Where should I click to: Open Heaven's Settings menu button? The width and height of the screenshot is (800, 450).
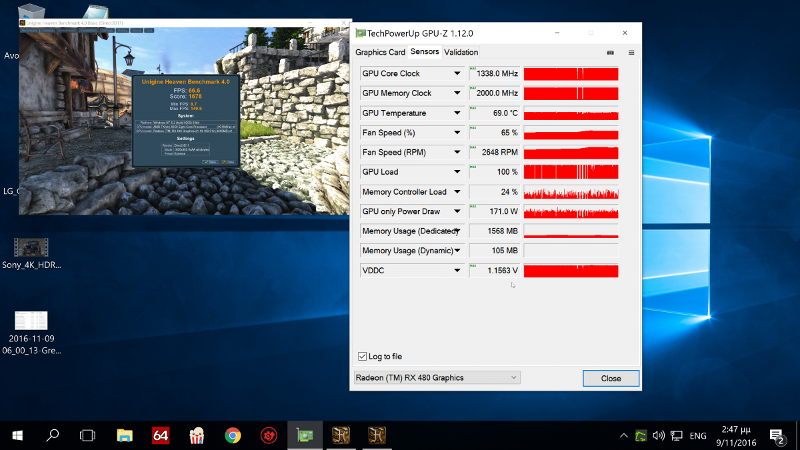pyautogui.click(x=107, y=30)
